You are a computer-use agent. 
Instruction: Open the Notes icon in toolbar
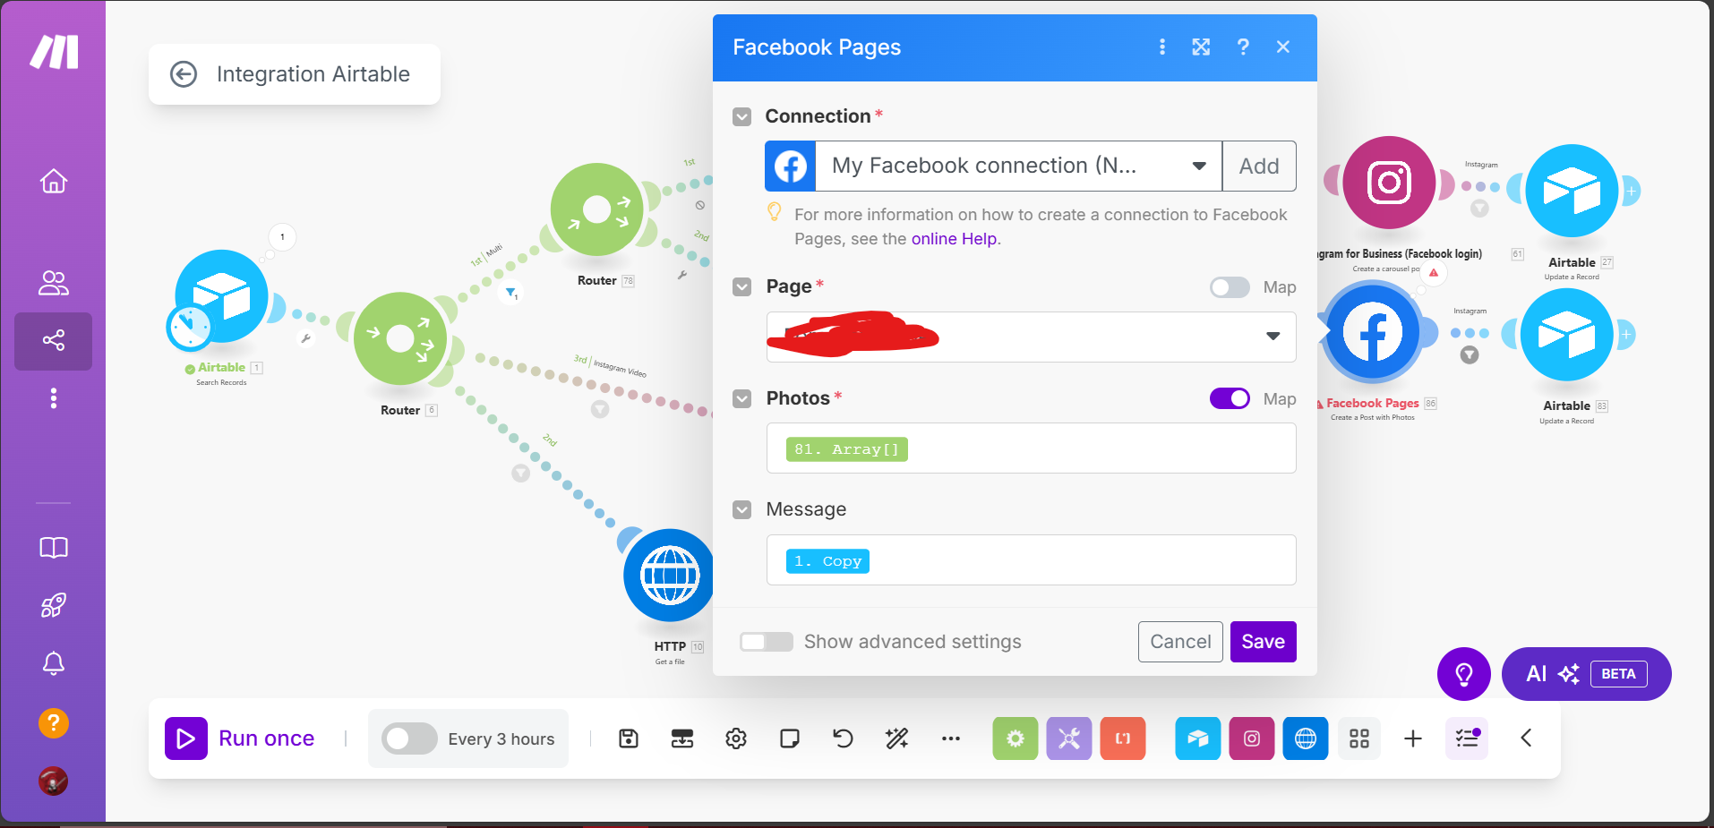[790, 738]
